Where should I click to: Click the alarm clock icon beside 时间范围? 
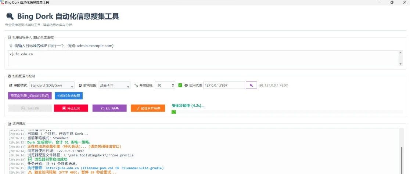coord(80,85)
